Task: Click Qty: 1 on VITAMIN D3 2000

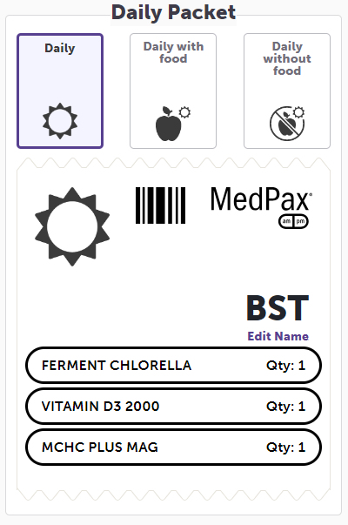Action: point(285,406)
